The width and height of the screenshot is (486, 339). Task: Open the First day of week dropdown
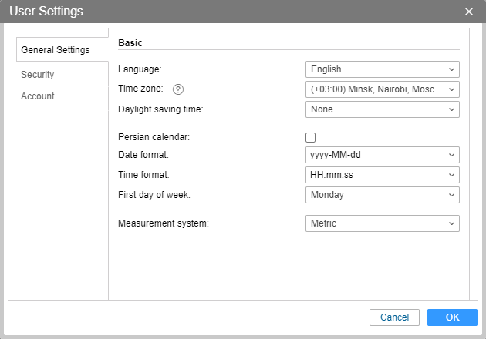point(382,195)
